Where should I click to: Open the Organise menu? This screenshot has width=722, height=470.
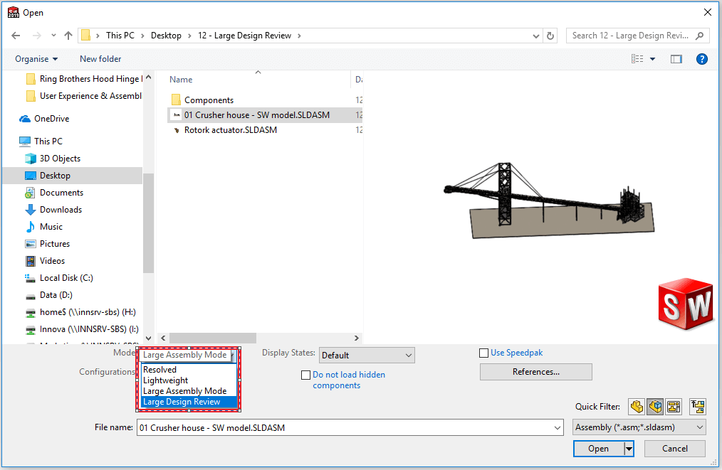point(36,58)
